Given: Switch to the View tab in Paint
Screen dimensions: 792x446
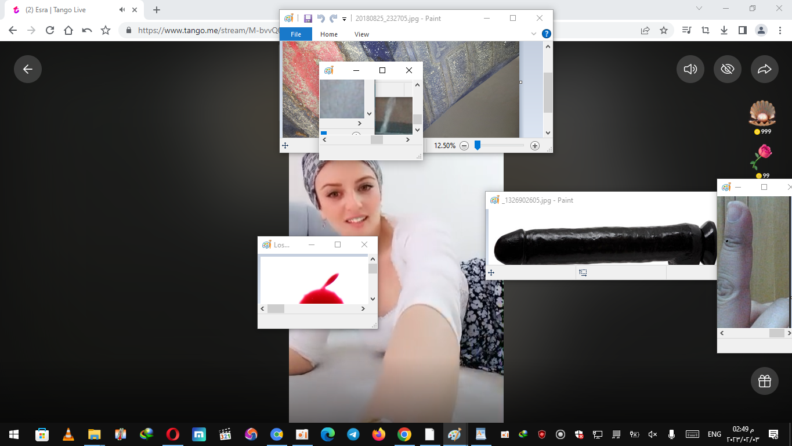Looking at the screenshot, I should pos(361,34).
